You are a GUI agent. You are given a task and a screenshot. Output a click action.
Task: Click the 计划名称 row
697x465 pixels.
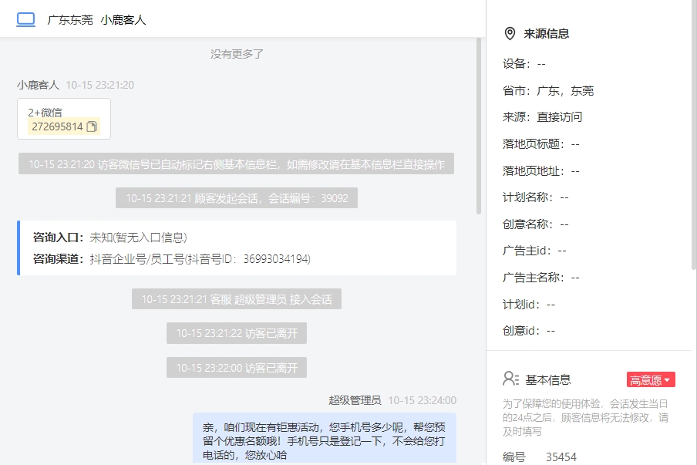[x=536, y=197]
